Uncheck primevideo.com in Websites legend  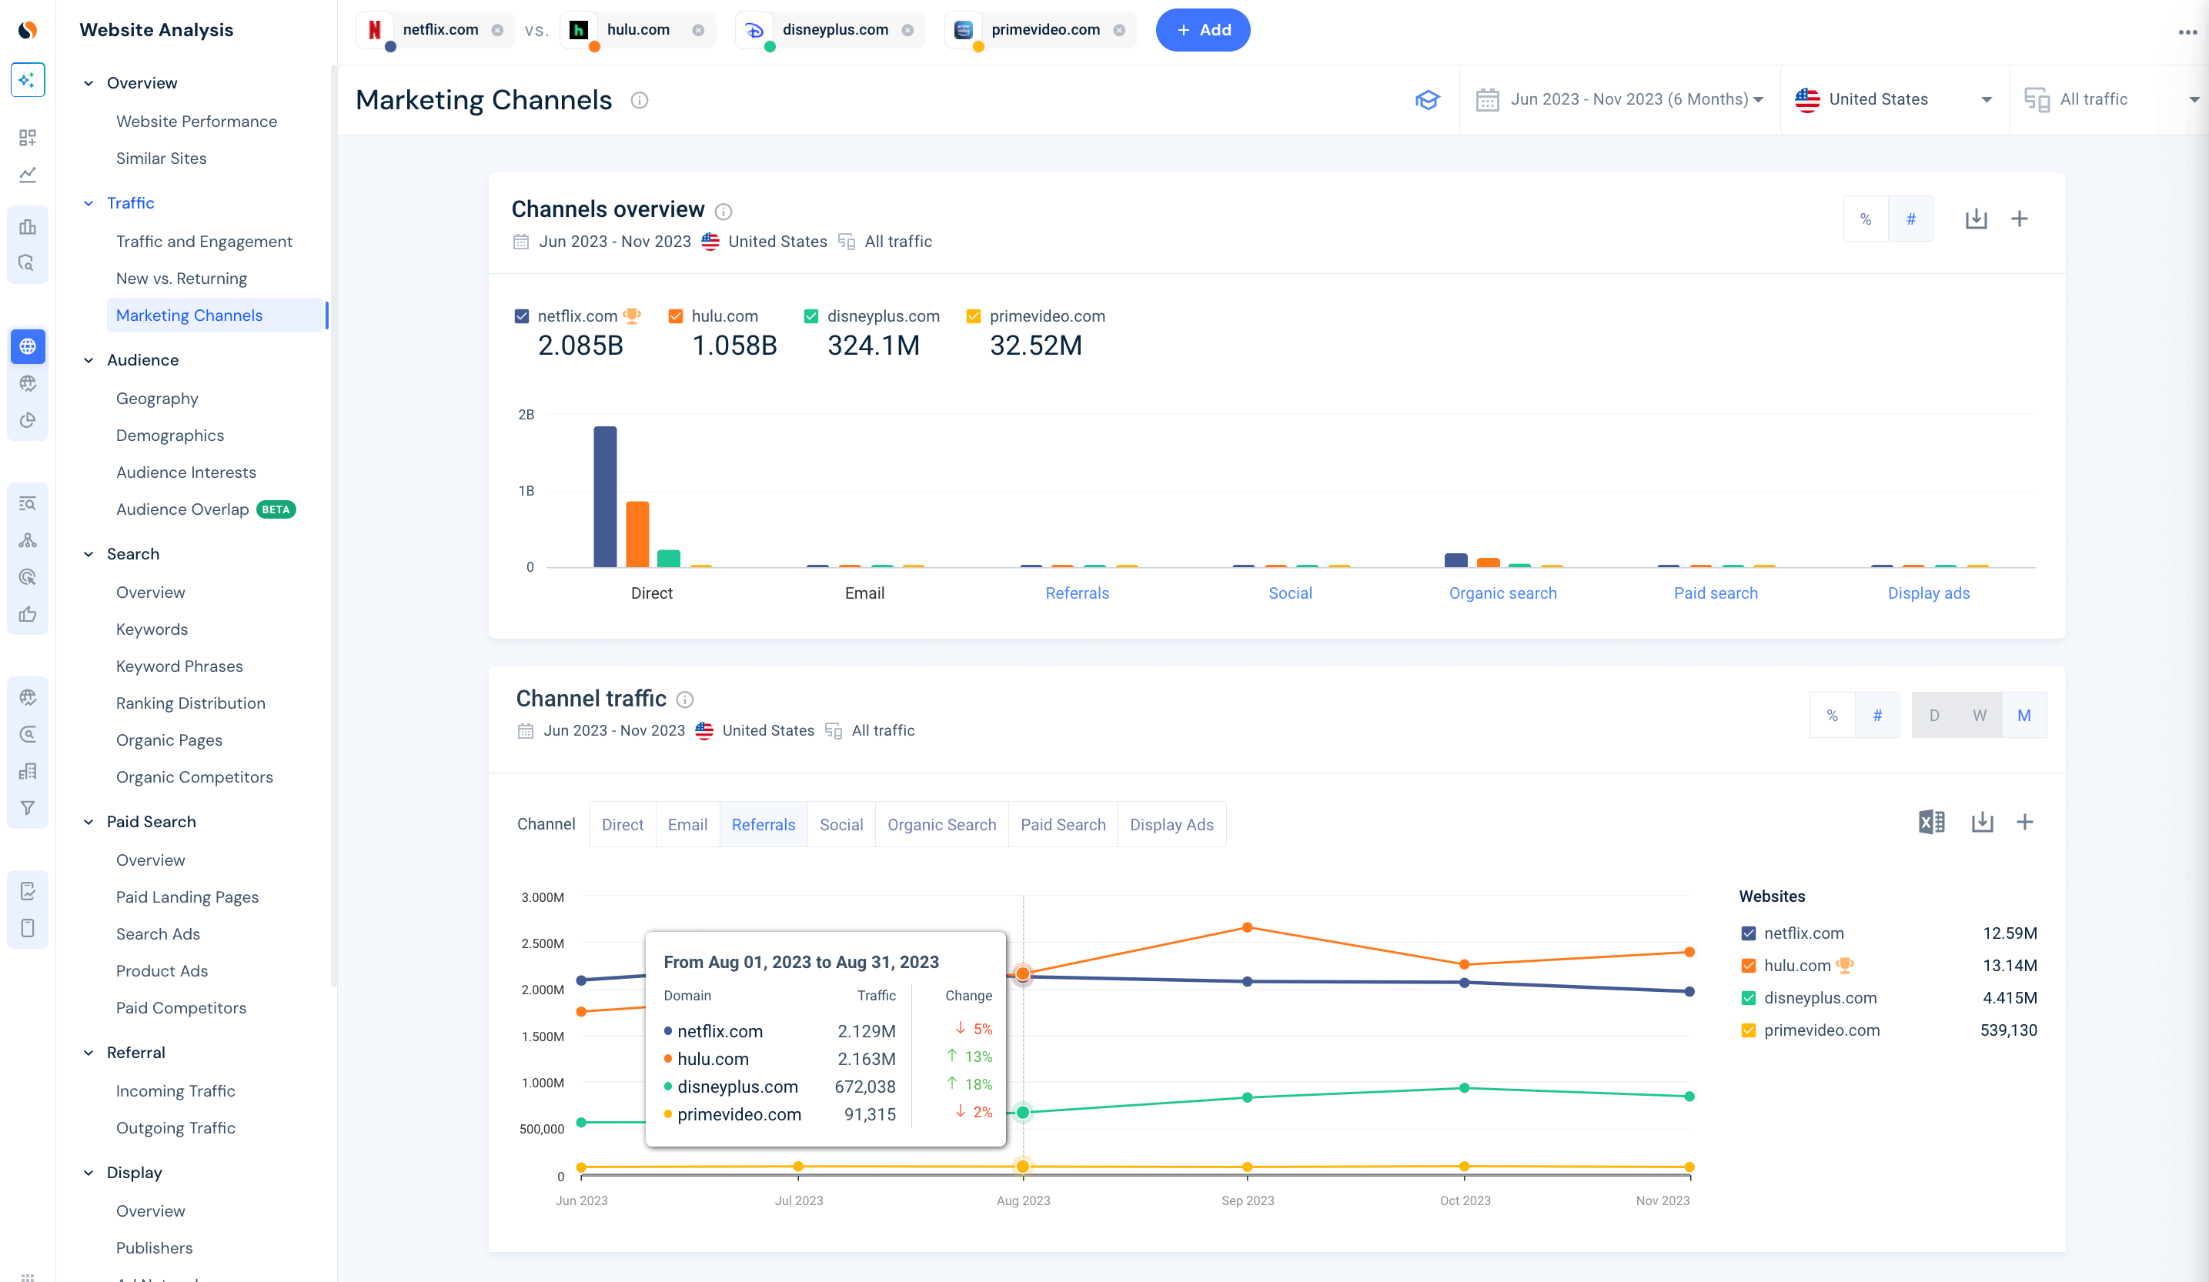pos(1748,1030)
